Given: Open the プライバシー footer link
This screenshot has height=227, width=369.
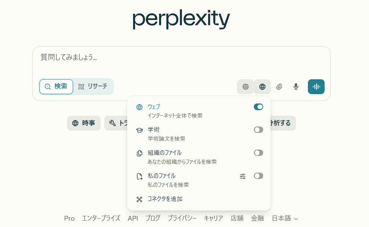Looking at the screenshot, I should click(182, 218).
